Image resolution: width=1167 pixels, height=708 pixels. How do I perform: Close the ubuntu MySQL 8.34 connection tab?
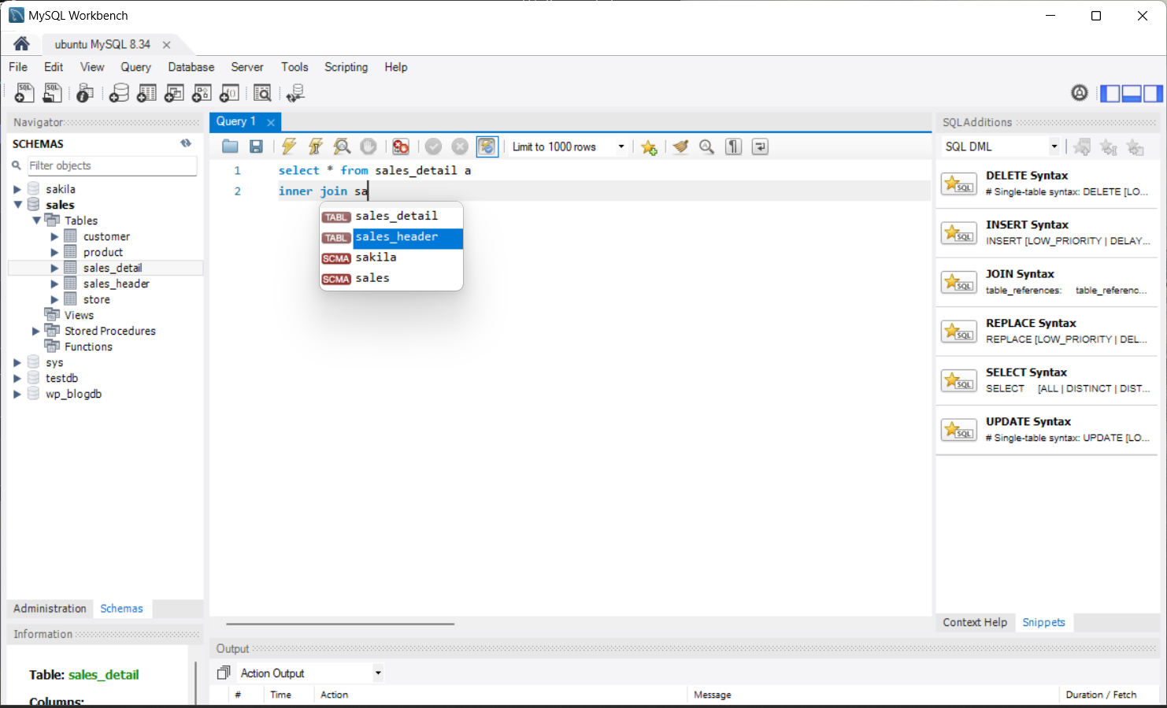click(x=166, y=45)
